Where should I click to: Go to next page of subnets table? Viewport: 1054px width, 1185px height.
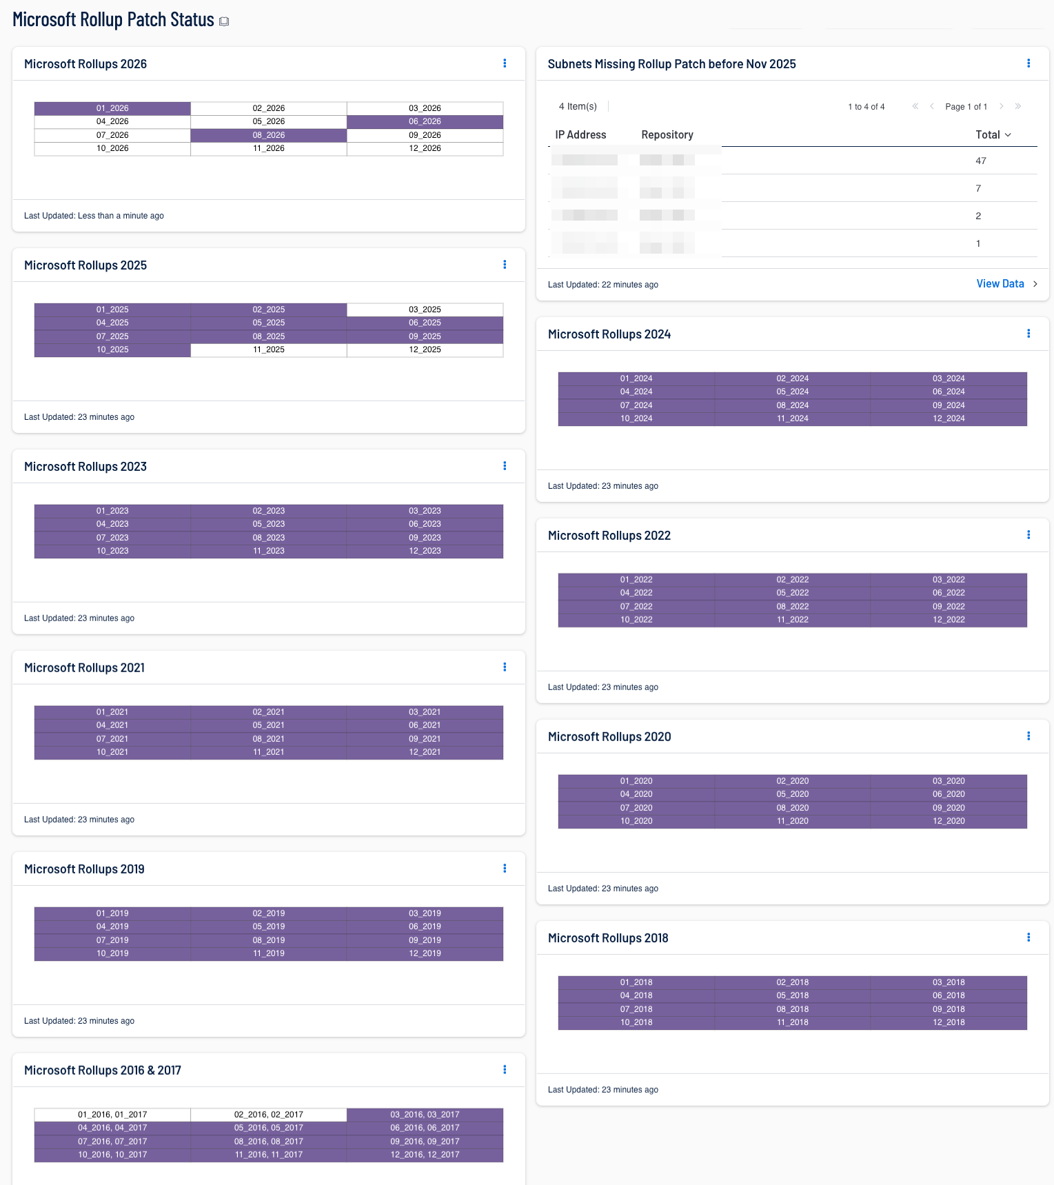pos(1001,106)
